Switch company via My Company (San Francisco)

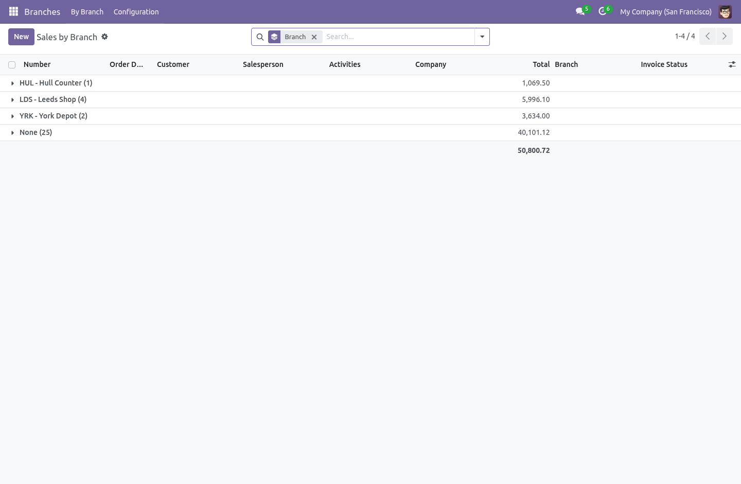point(665,12)
